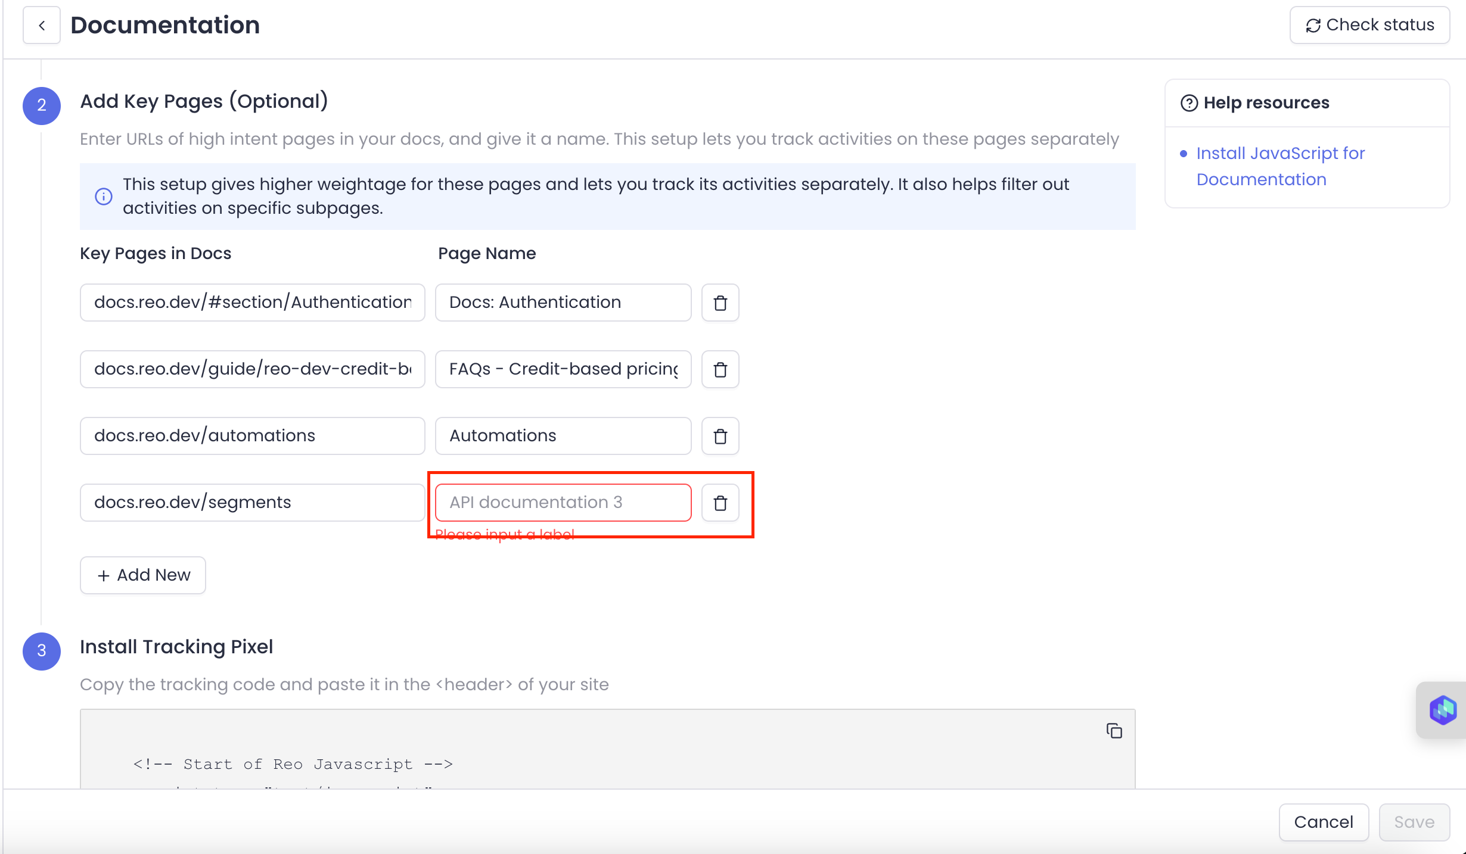
Task: Delete the Docs: Authentication key page row
Action: point(720,303)
